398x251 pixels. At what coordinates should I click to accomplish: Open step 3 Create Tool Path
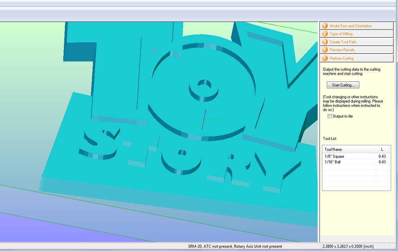(357, 42)
